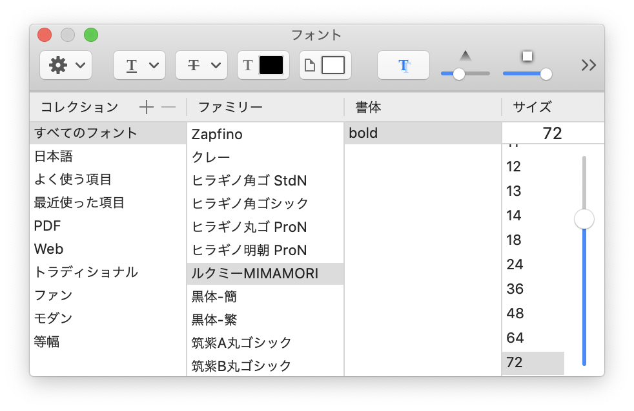This screenshot has width=634, height=411.
Task: Show hidden toolbar items via double chevron
Action: tap(588, 64)
